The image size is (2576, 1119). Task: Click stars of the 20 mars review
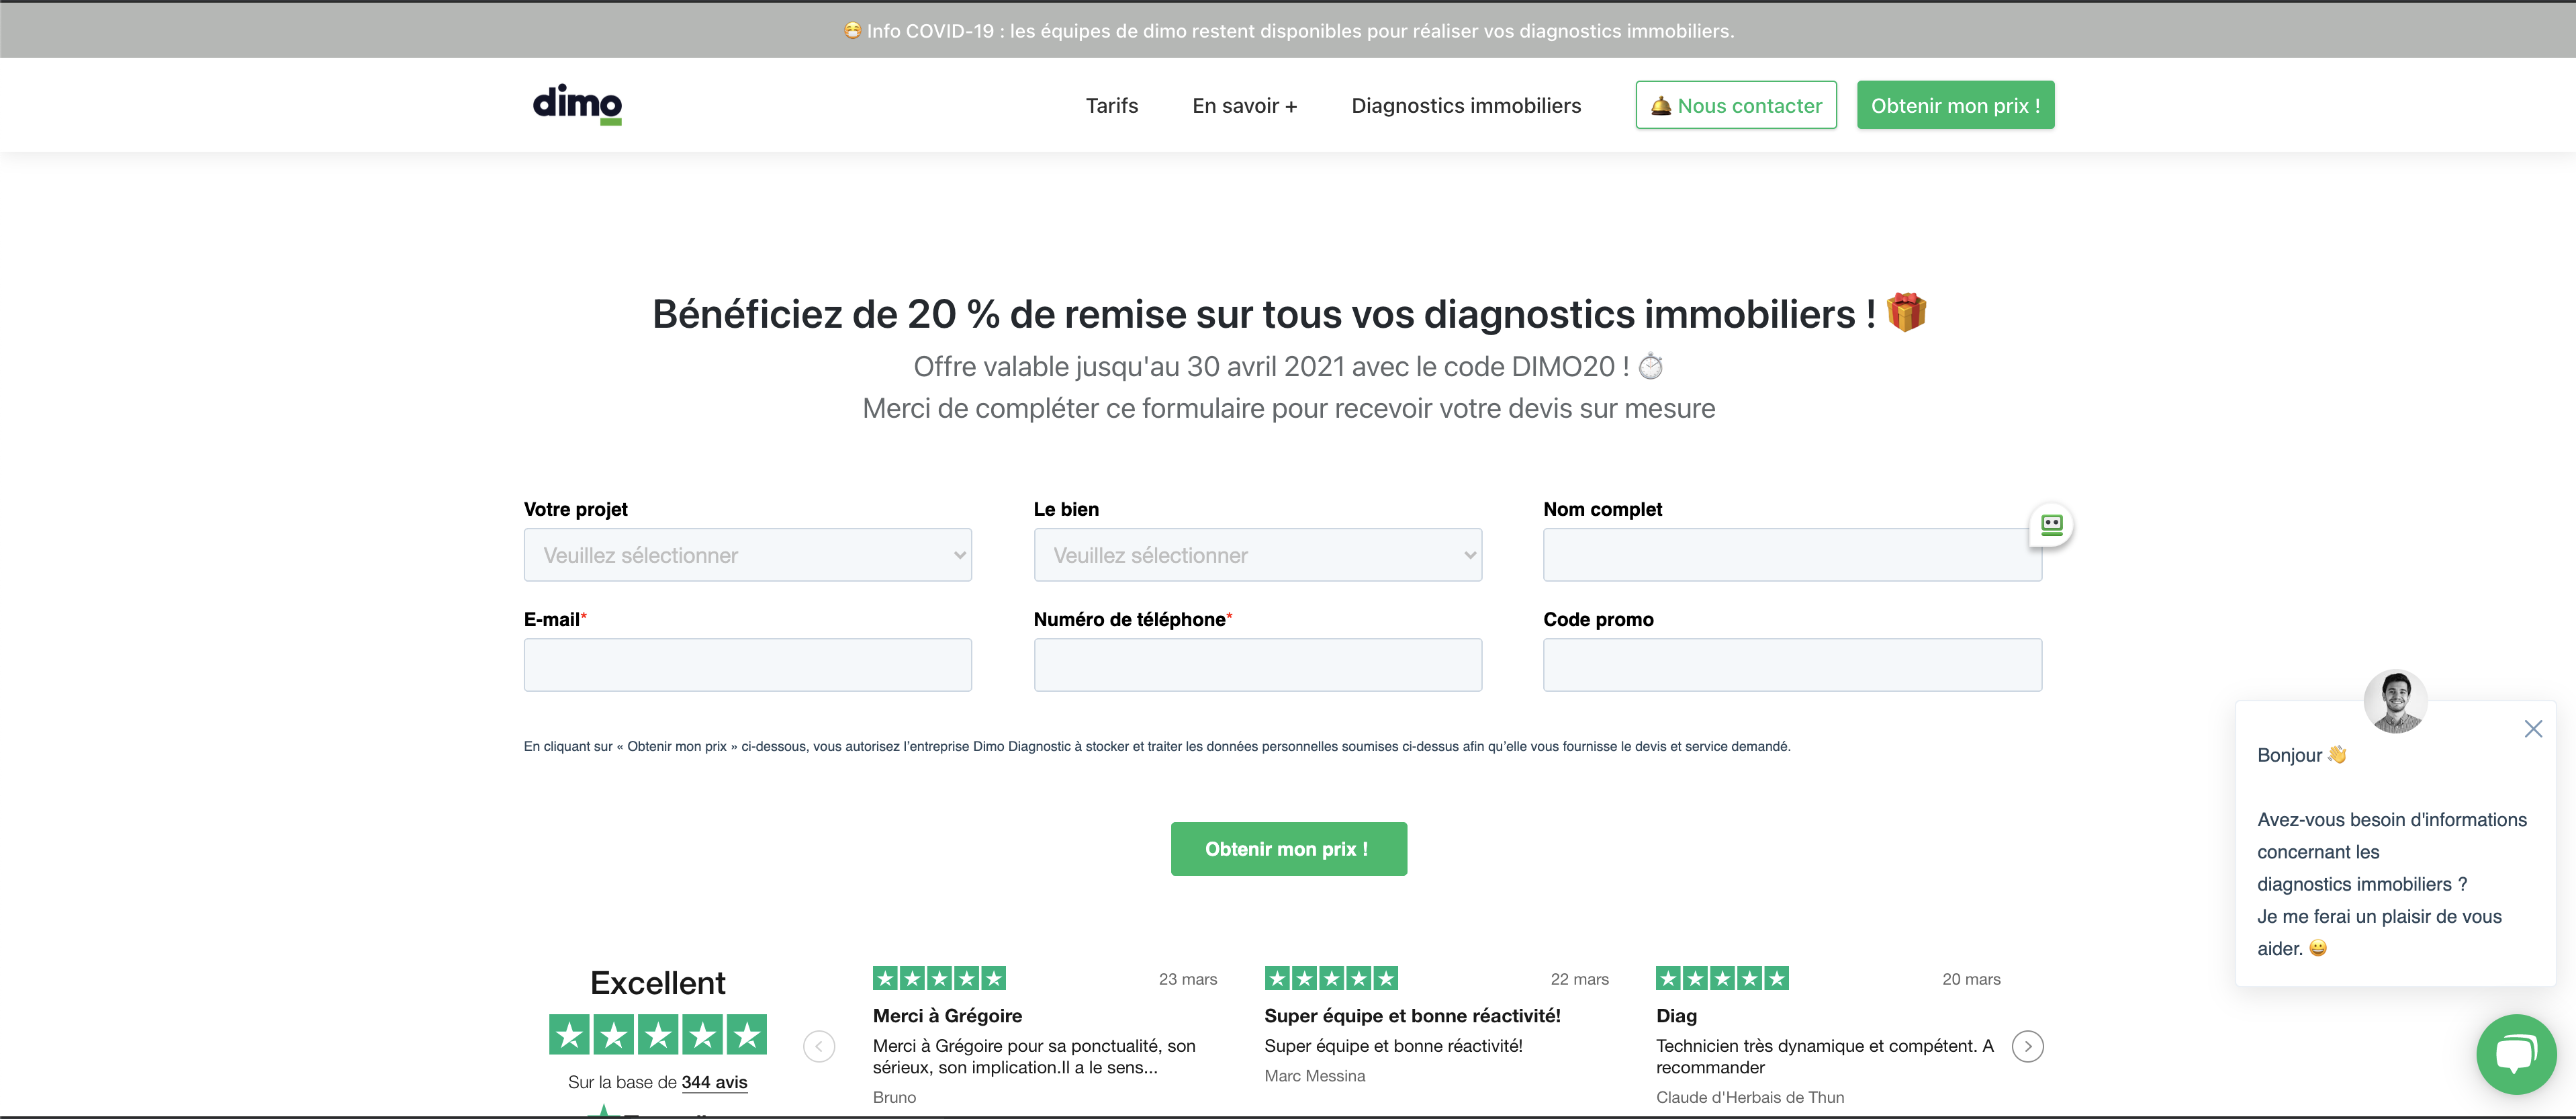[x=1721, y=978]
